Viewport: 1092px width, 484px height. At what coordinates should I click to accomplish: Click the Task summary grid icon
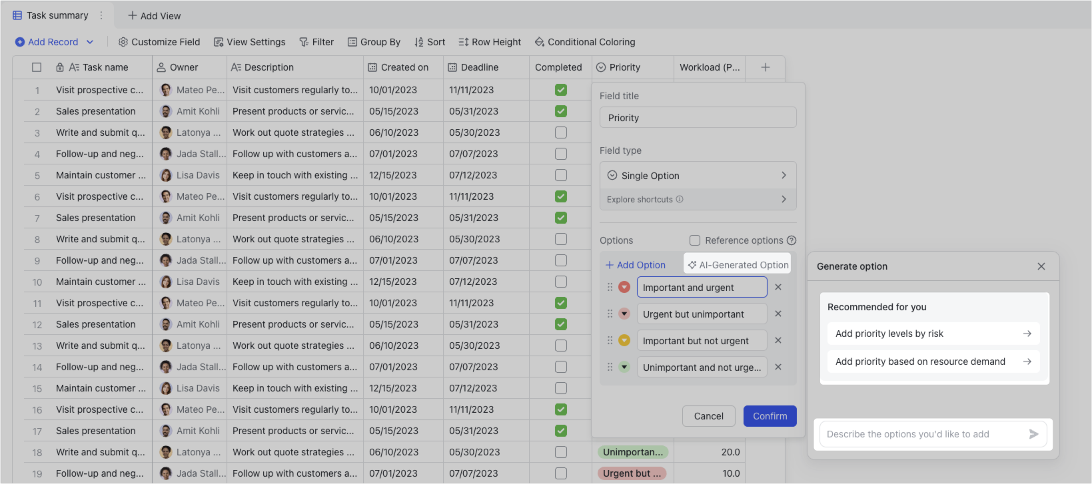[17, 15]
